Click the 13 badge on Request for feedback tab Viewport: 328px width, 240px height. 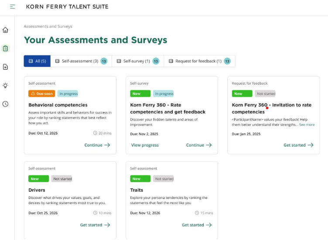point(227,61)
